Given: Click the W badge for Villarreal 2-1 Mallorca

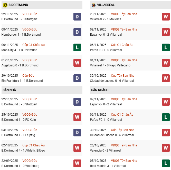Looking at the screenshot, I should pos(166,17).
